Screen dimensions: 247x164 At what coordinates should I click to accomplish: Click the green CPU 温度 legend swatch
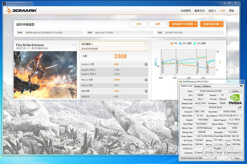pos(195,44)
